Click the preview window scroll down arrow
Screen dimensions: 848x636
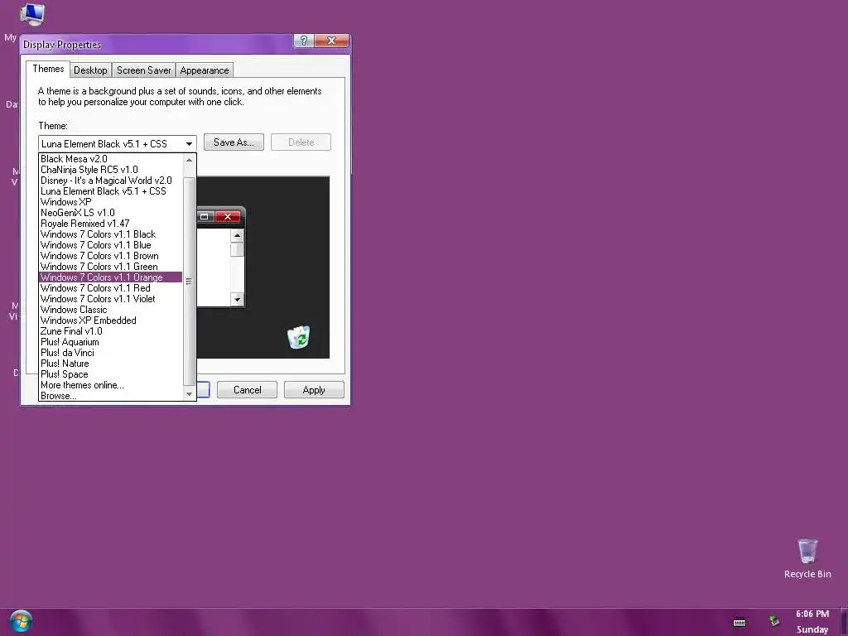[x=238, y=299]
